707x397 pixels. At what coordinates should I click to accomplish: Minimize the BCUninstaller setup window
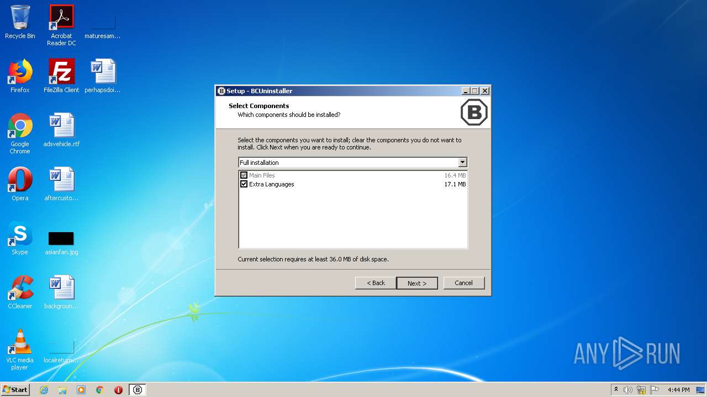click(x=466, y=91)
